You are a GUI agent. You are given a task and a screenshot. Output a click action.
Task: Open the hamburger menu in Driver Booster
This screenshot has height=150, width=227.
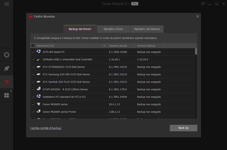point(7,4)
